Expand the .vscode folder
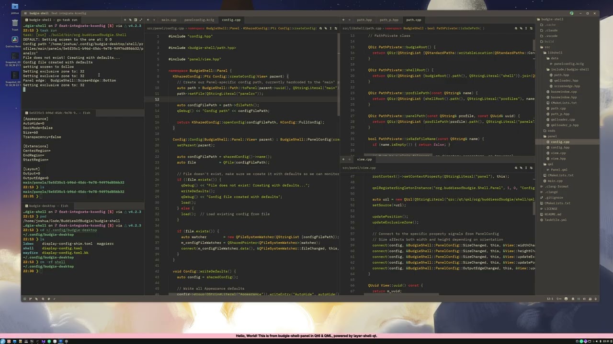Viewport: 613px width, 344px height. (x=549, y=36)
